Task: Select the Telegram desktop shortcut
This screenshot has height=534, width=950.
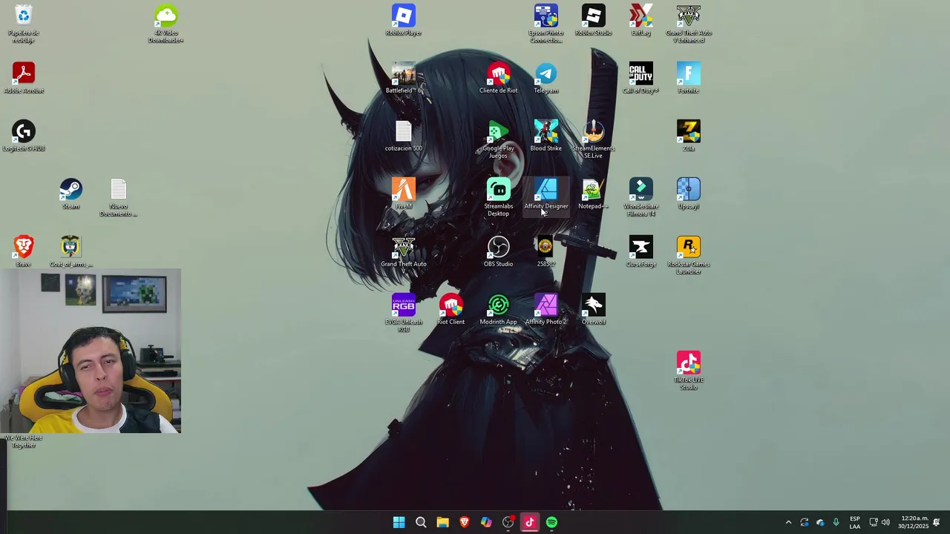Action: [546, 78]
